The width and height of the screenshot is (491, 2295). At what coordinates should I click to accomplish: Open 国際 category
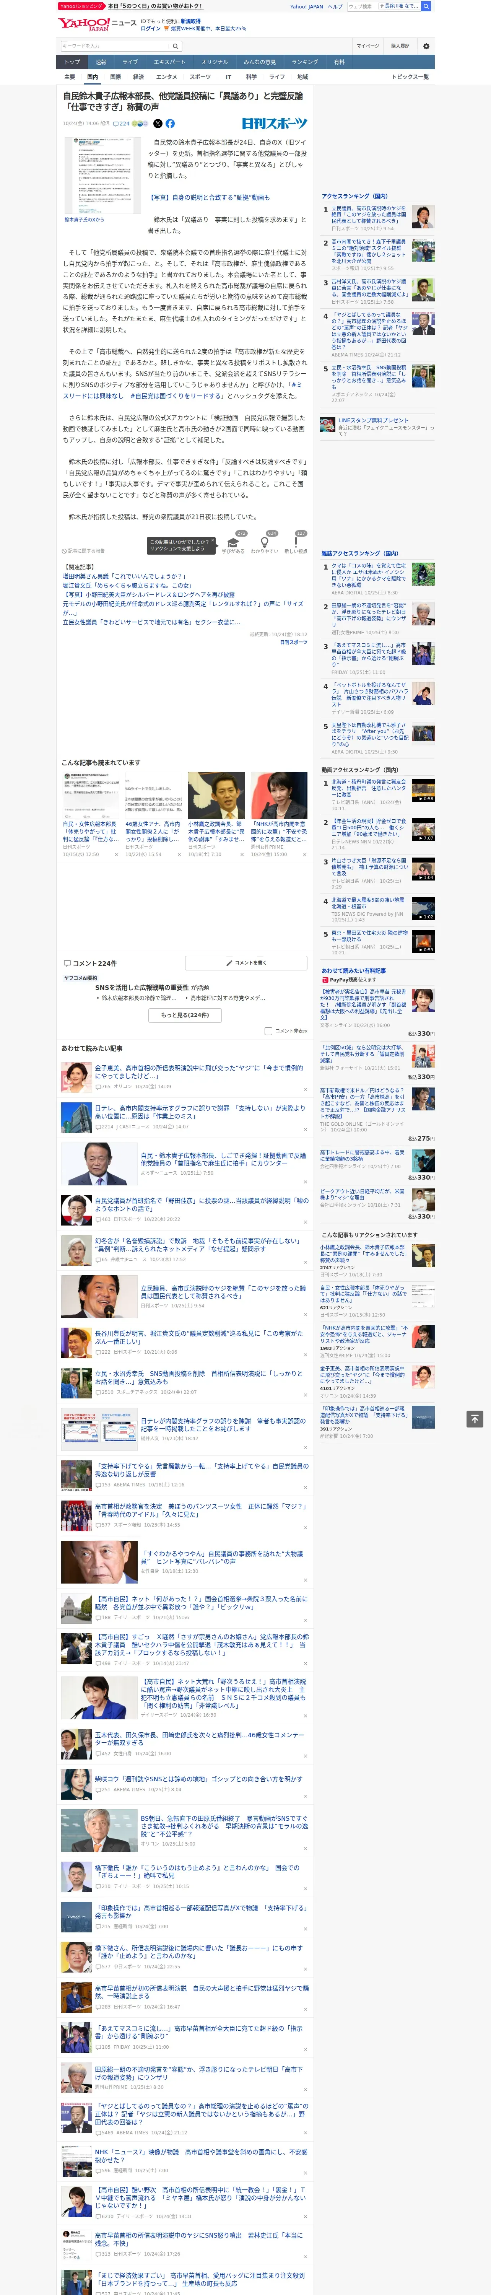pos(115,76)
